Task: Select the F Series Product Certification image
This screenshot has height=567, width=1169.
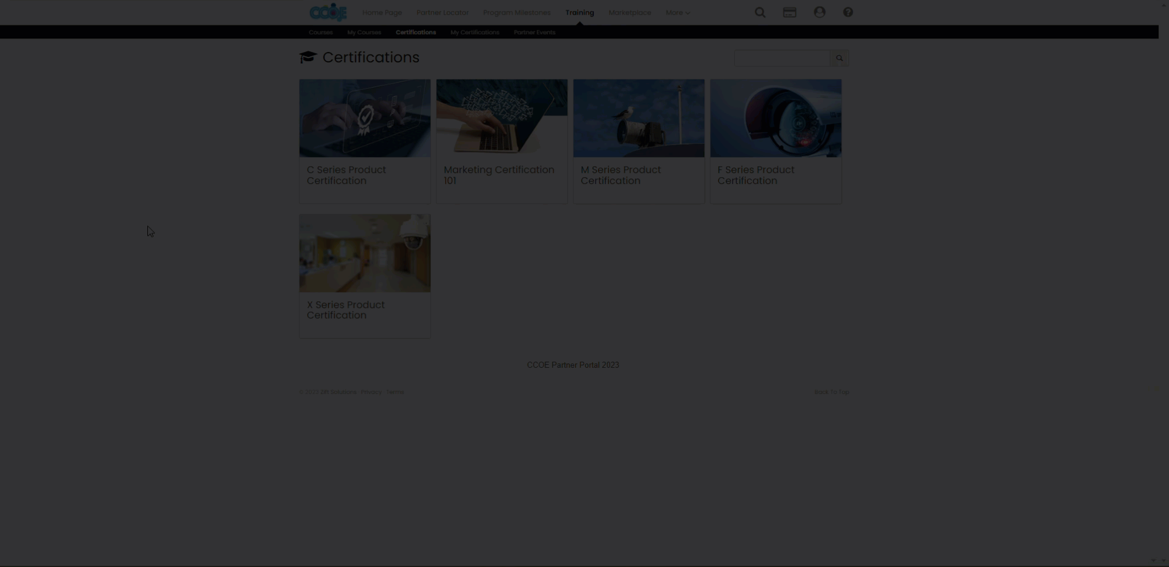Action: coord(775,118)
